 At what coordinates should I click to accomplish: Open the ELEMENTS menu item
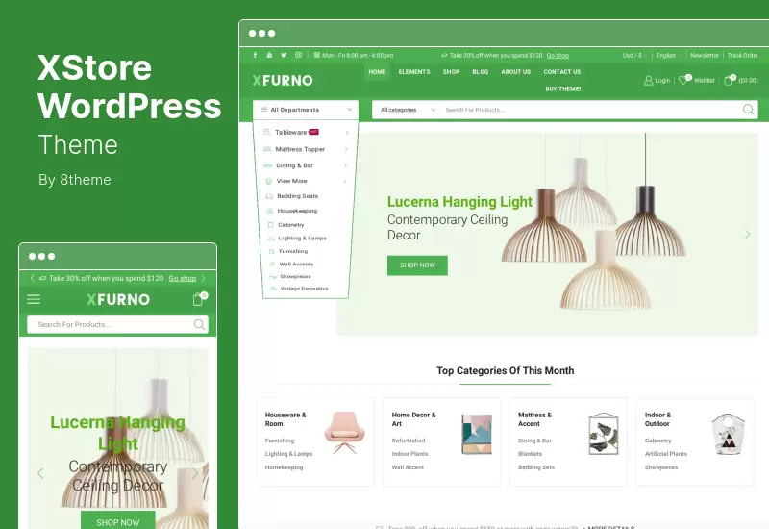tap(414, 71)
